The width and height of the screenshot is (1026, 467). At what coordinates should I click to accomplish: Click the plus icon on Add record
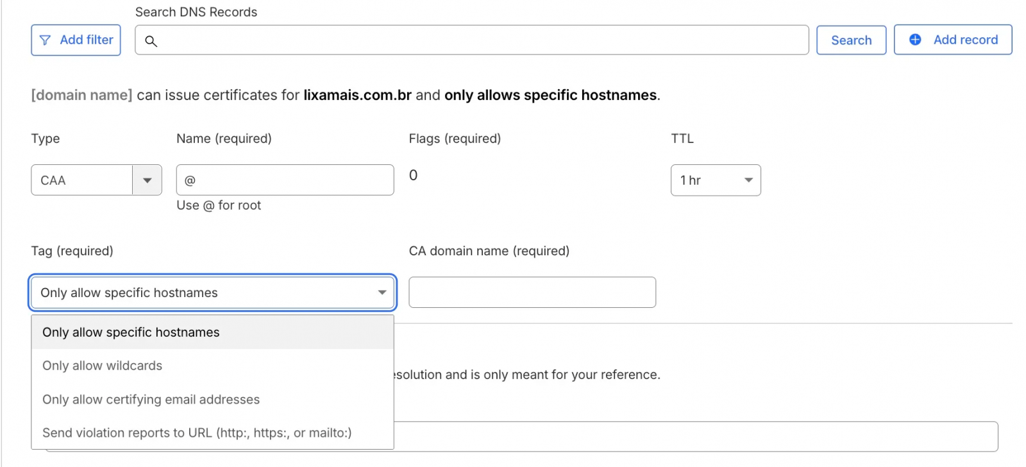click(x=915, y=40)
